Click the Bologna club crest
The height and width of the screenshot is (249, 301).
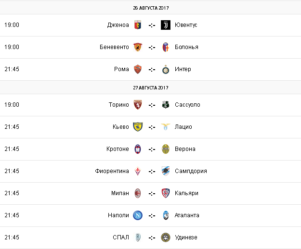click(166, 47)
